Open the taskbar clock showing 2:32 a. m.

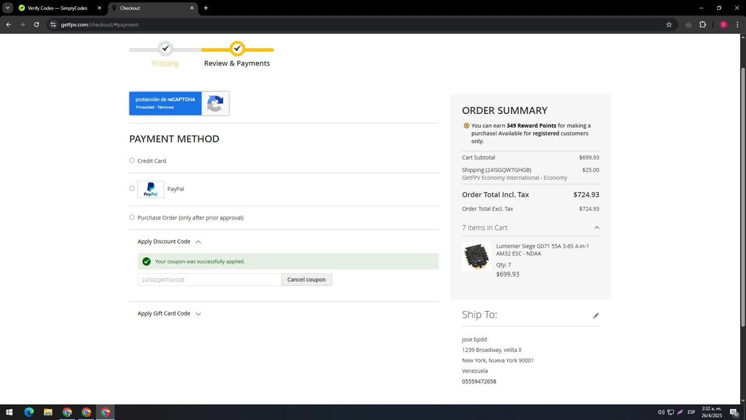(712, 413)
